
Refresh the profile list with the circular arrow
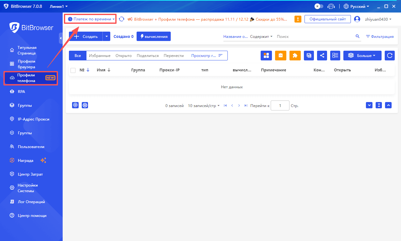point(389,55)
